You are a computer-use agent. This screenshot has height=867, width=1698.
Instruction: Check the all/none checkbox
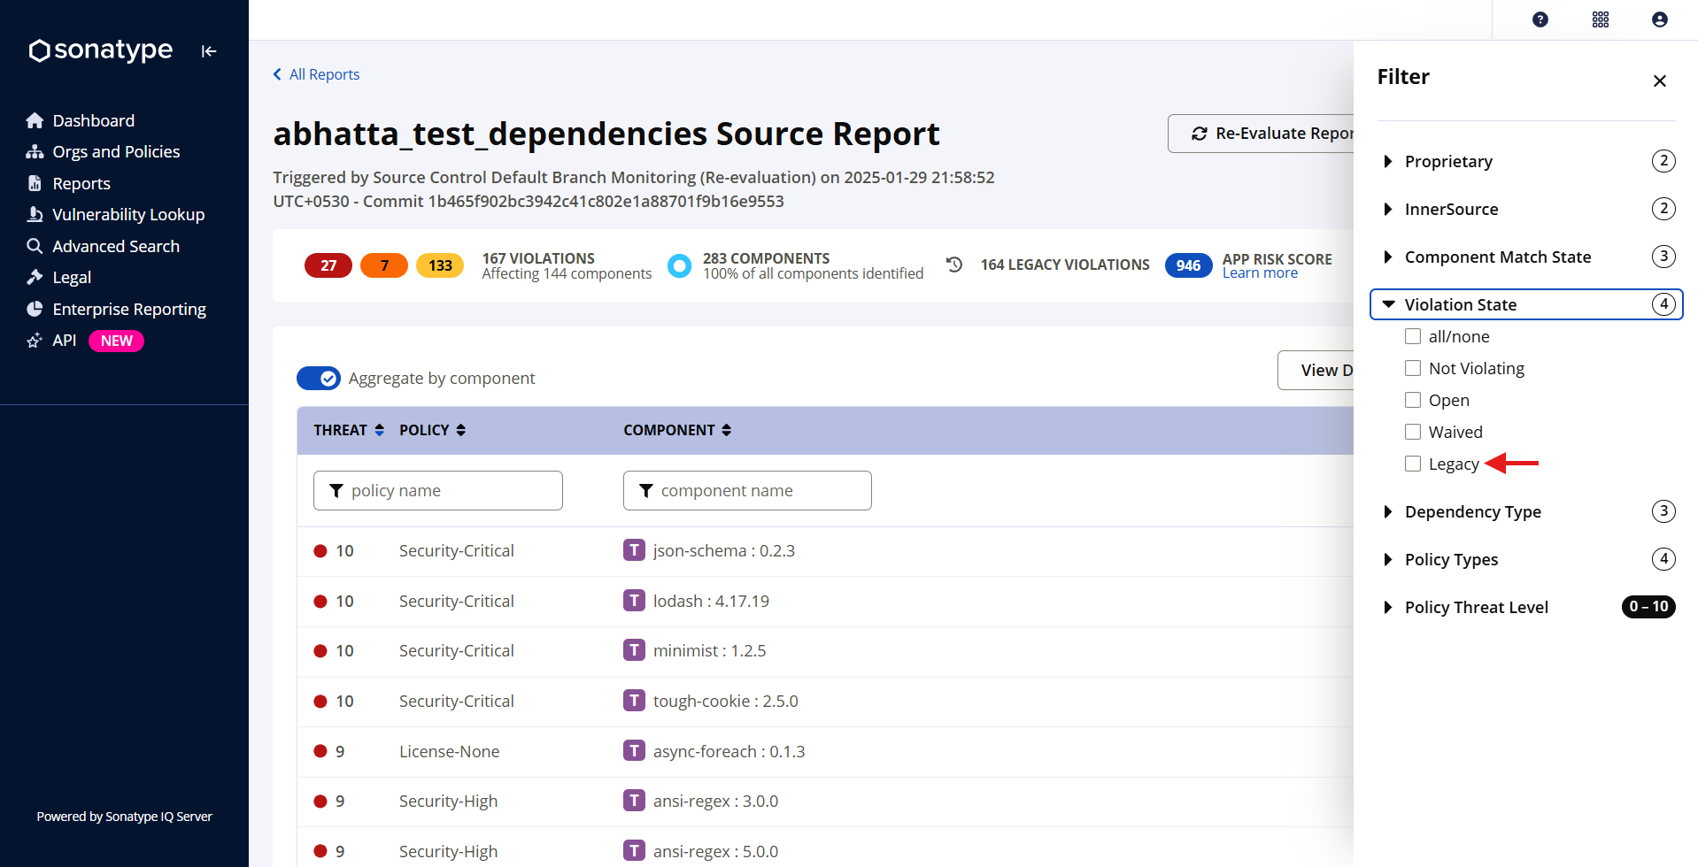pyautogui.click(x=1413, y=336)
